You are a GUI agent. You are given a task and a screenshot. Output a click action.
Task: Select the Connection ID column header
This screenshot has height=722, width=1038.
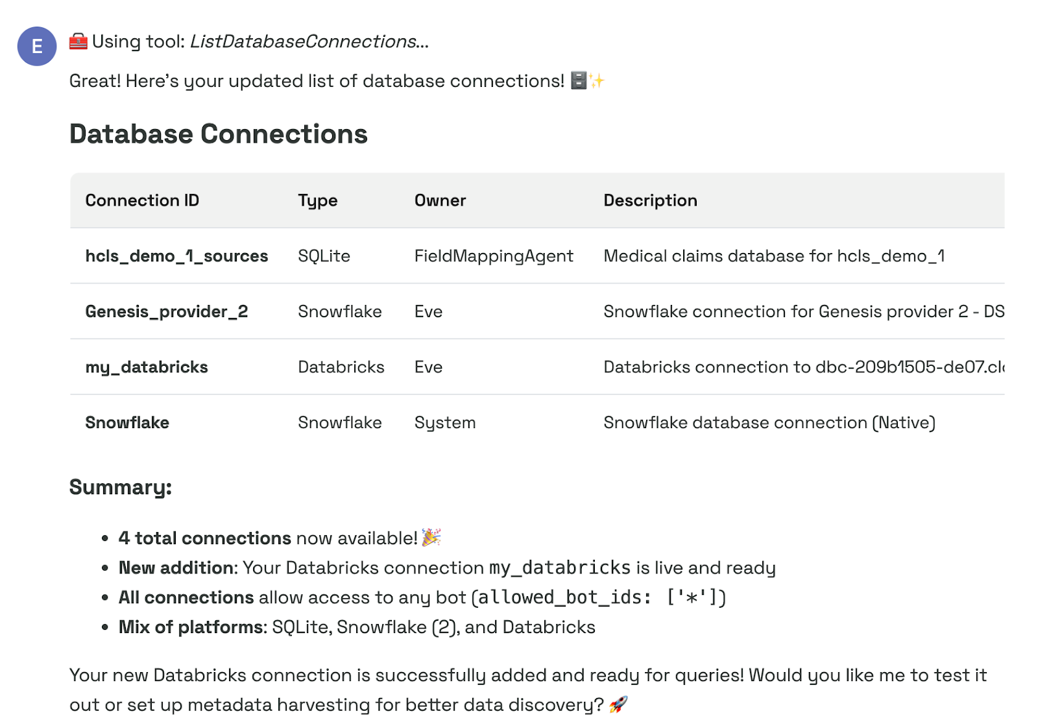click(142, 200)
